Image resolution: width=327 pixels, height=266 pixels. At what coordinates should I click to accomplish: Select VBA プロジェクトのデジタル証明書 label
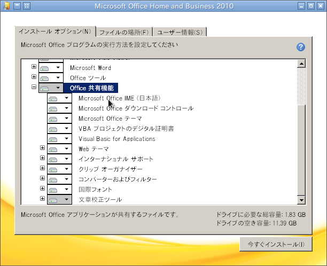point(126,129)
